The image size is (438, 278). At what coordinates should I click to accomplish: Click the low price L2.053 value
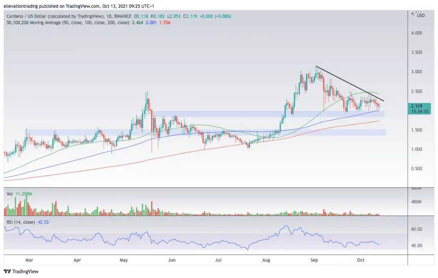tap(174, 16)
